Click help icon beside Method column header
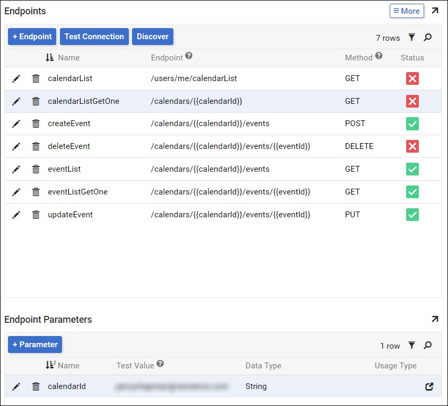 click(379, 56)
